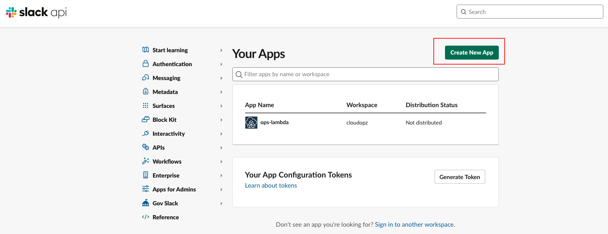Follow Sign in to another workspace link
The image size is (608, 234).
(x=414, y=224)
